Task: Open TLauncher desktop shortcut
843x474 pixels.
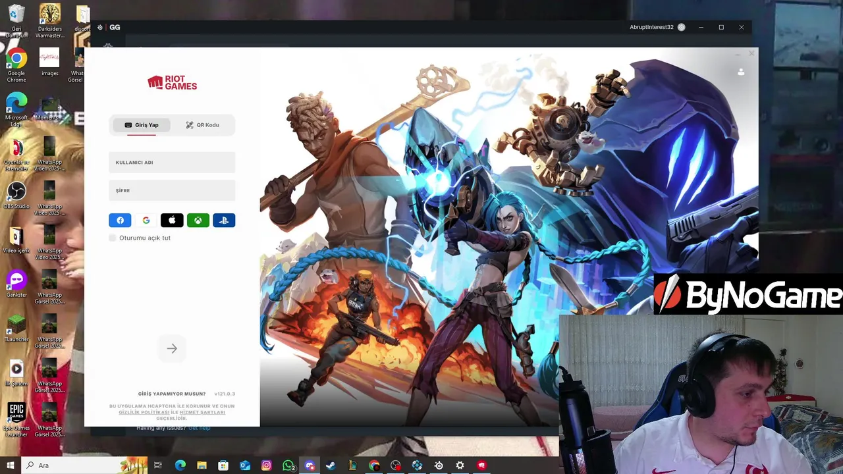Action: (16, 329)
